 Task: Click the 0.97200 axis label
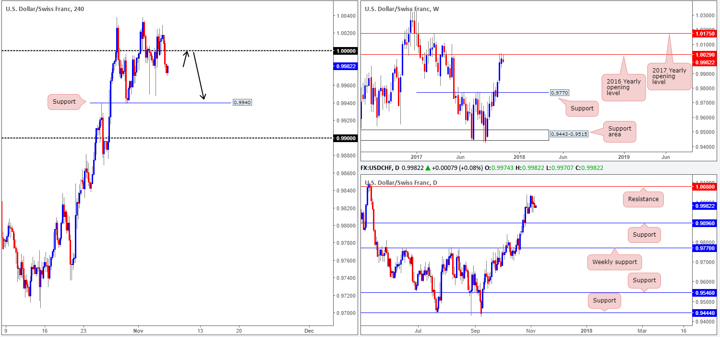coord(345,295)
